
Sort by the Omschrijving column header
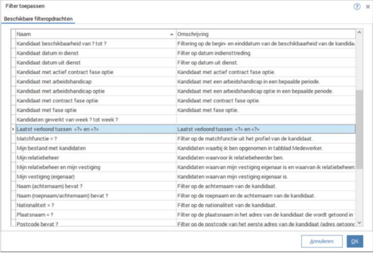264,34
